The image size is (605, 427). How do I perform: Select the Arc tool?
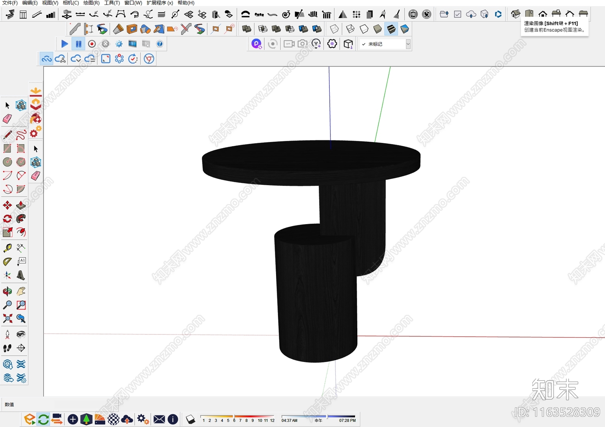coord(7,175)
